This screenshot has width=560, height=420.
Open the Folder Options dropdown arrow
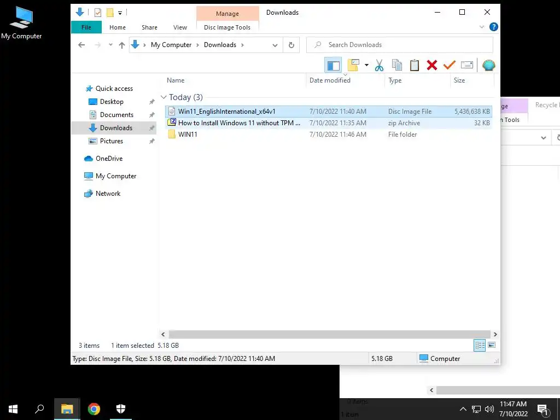pyautogui.click(x=366, y=66)
